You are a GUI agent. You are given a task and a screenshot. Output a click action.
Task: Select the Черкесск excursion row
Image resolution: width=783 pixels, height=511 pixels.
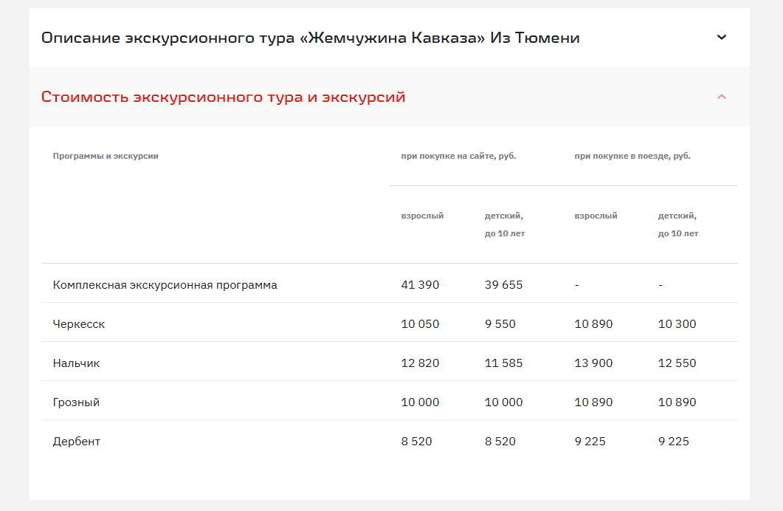click(79, 324)
